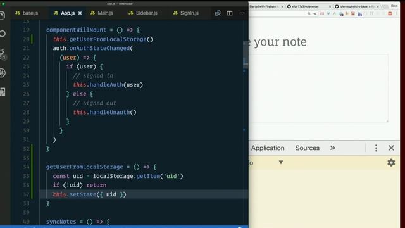405x228 pixels.
Task: Open the Chrome menu three-dot icon
Action: tap(396, 14)
